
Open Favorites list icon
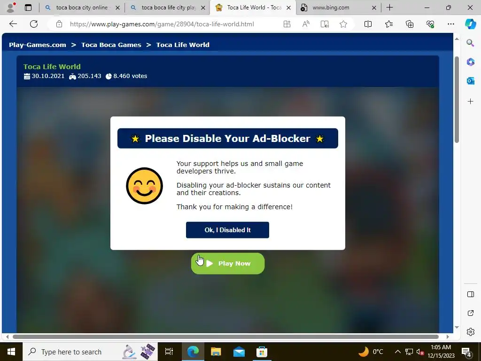tap(388, 24)
